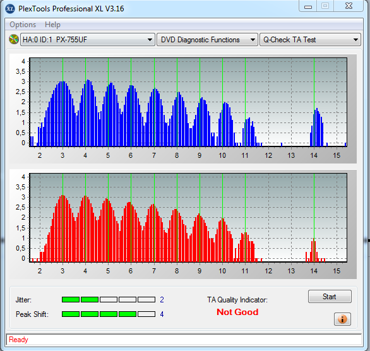Click the last empty Peak Shift segment

(x=146, y=314)
